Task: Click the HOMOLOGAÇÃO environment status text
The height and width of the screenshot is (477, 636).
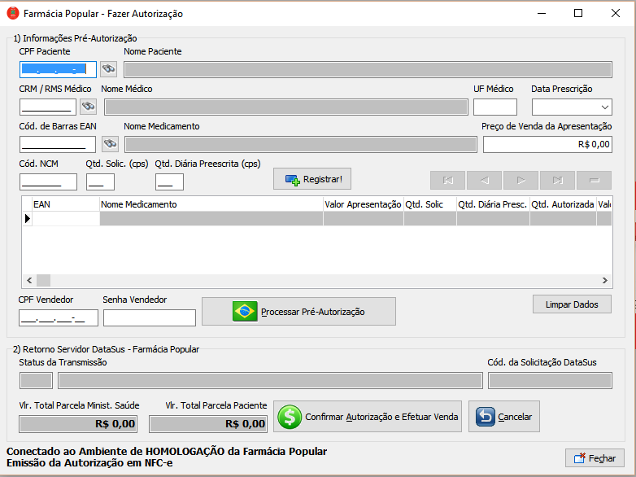Action: pyautogui.click(x=167, y=452)
